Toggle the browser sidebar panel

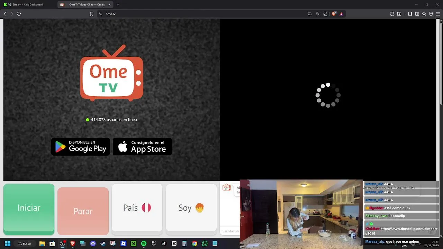click(x=410, y=14)
